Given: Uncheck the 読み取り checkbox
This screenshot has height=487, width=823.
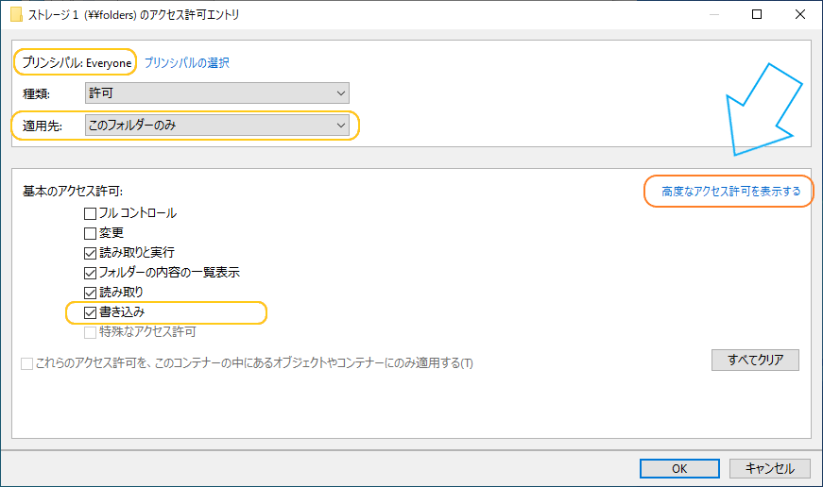Looking at the screenshot, I should [x=91, y=293].
